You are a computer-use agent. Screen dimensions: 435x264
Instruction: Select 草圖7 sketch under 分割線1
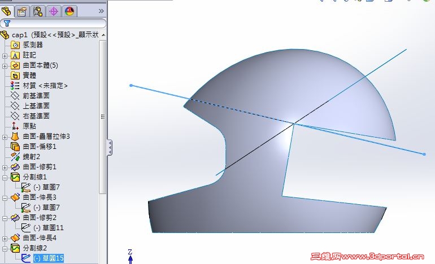41,187
